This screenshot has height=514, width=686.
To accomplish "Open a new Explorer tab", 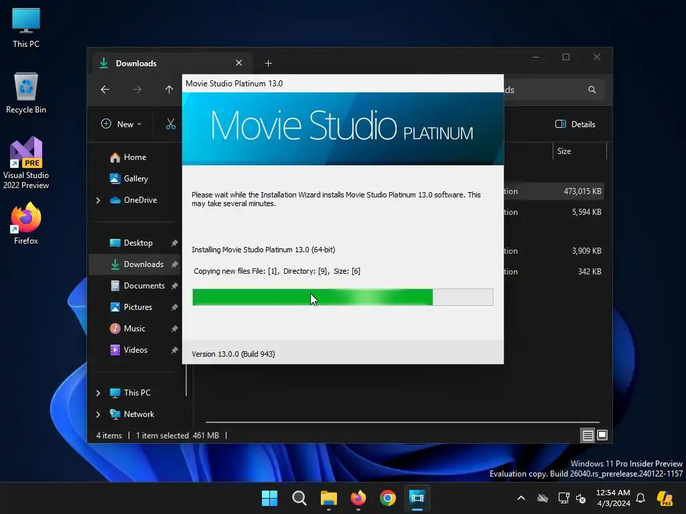I will (x=268, y=64).
